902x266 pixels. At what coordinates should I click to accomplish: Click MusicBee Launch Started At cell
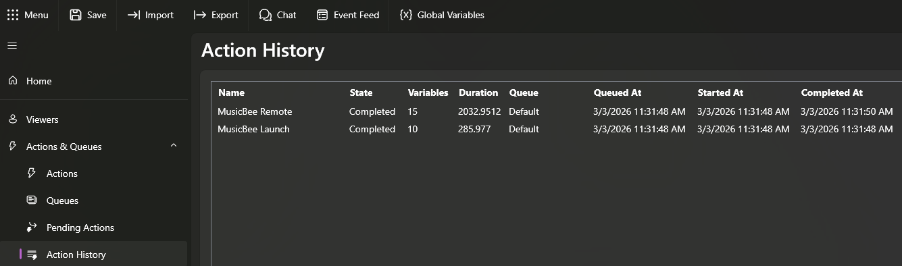coord(743,129)
